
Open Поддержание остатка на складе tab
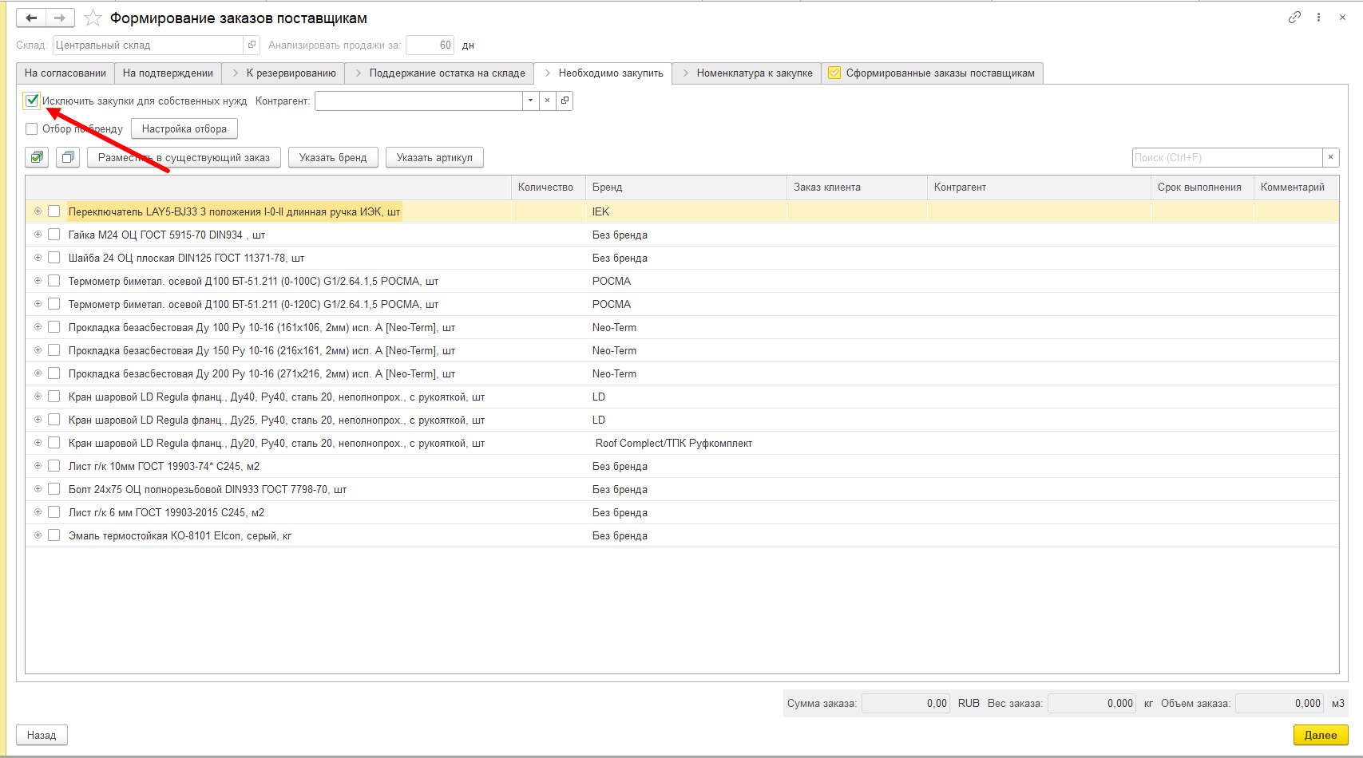[x=439, y=73]
